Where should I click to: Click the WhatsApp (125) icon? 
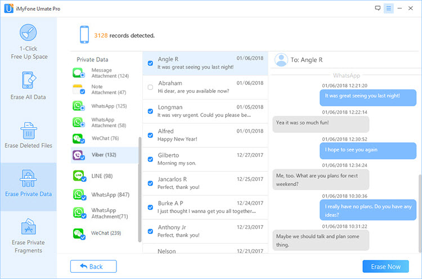click(78, 106)
